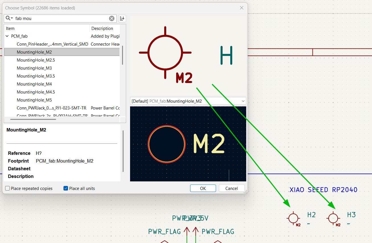Clear the 'fab mou' search text via the X icon

tap(112, 18)
